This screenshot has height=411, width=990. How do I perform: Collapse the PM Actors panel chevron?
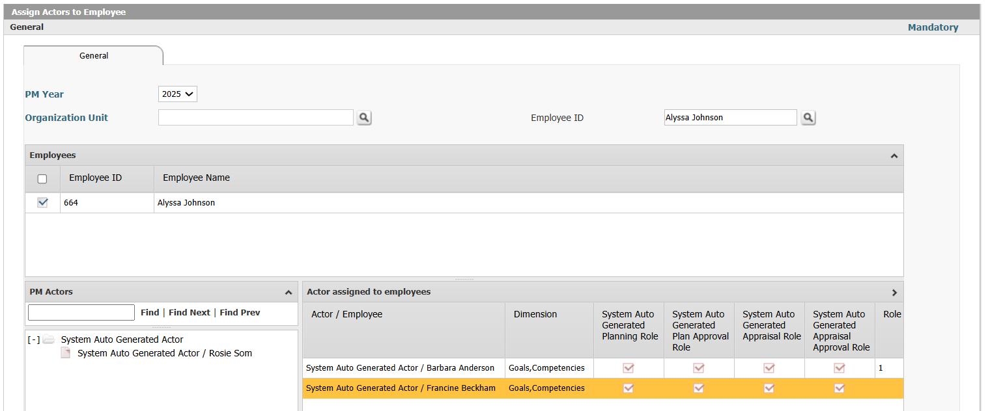289,292
